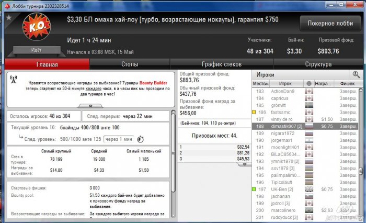Click the PokerStars spade title bar icon

(7, 6)
